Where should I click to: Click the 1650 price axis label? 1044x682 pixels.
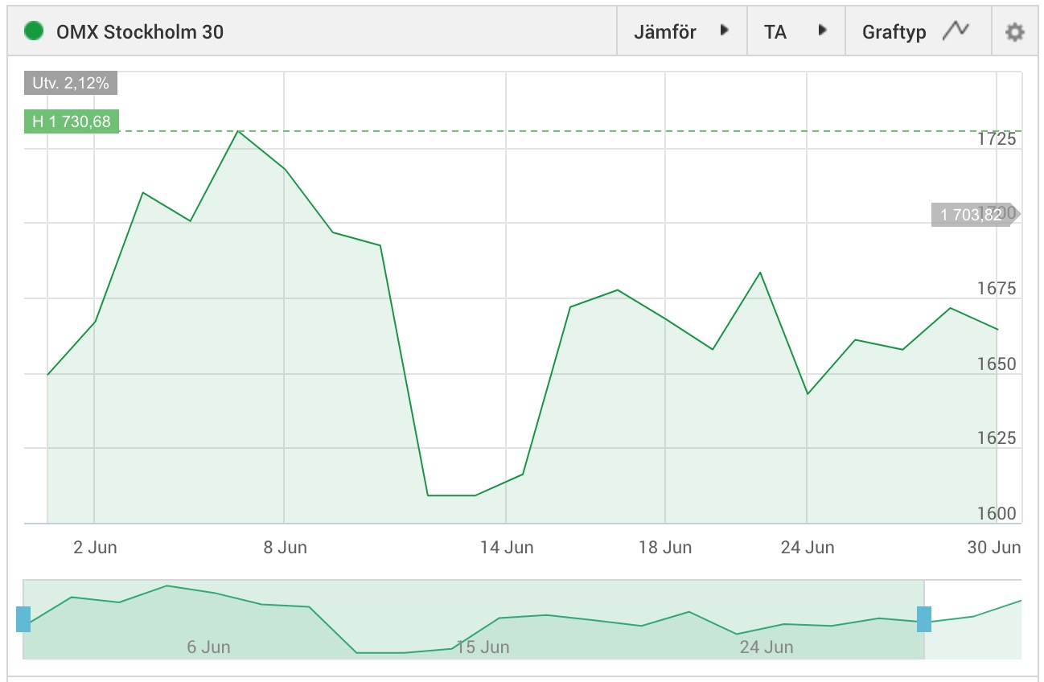coord(997,364)
